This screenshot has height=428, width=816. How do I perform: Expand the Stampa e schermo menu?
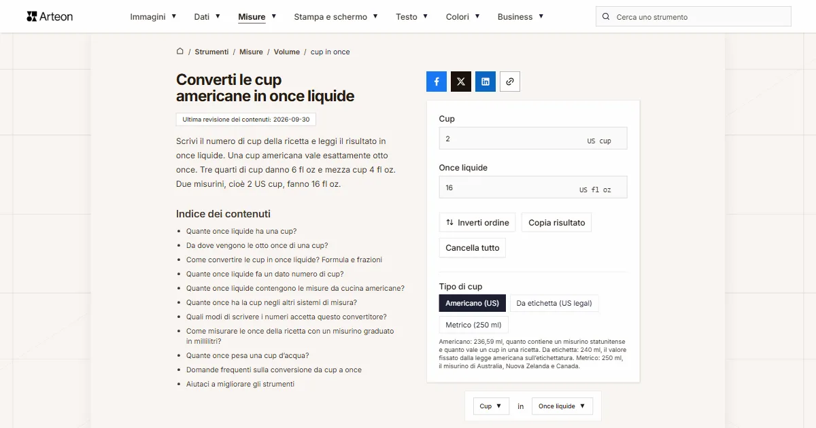coord(336,16)
